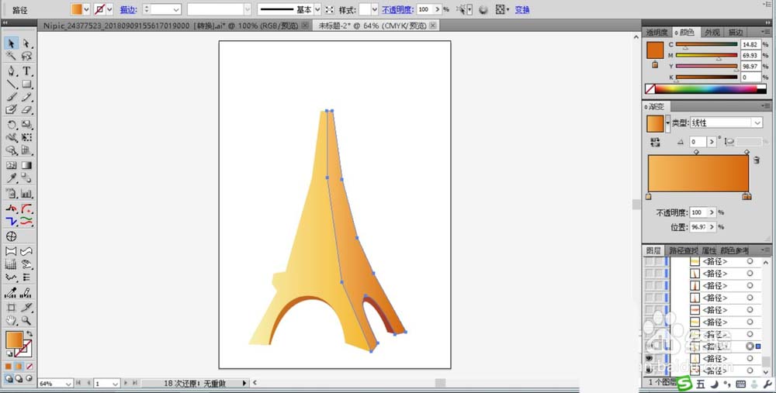Image resolution: width=776 pixels, height=393 pixels.
Task: Open gradient swatch preset dropdown arrow
Action: [667, 123]
